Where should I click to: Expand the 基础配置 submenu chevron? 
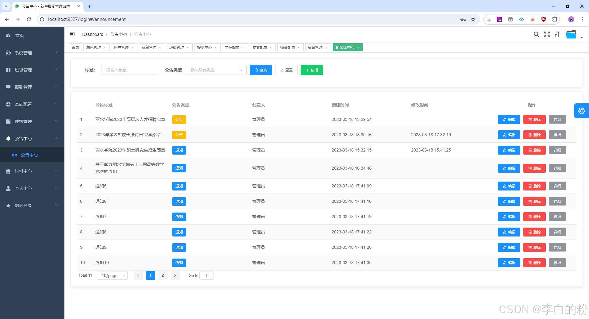click(x=56, y=104)
